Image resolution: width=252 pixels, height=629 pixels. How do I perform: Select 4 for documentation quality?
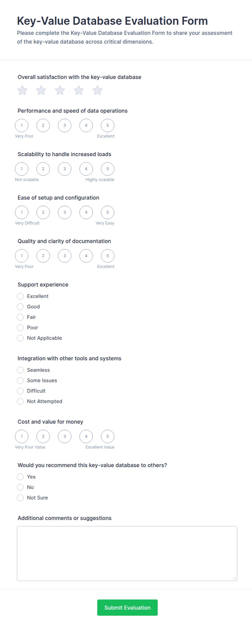[86, 256]
